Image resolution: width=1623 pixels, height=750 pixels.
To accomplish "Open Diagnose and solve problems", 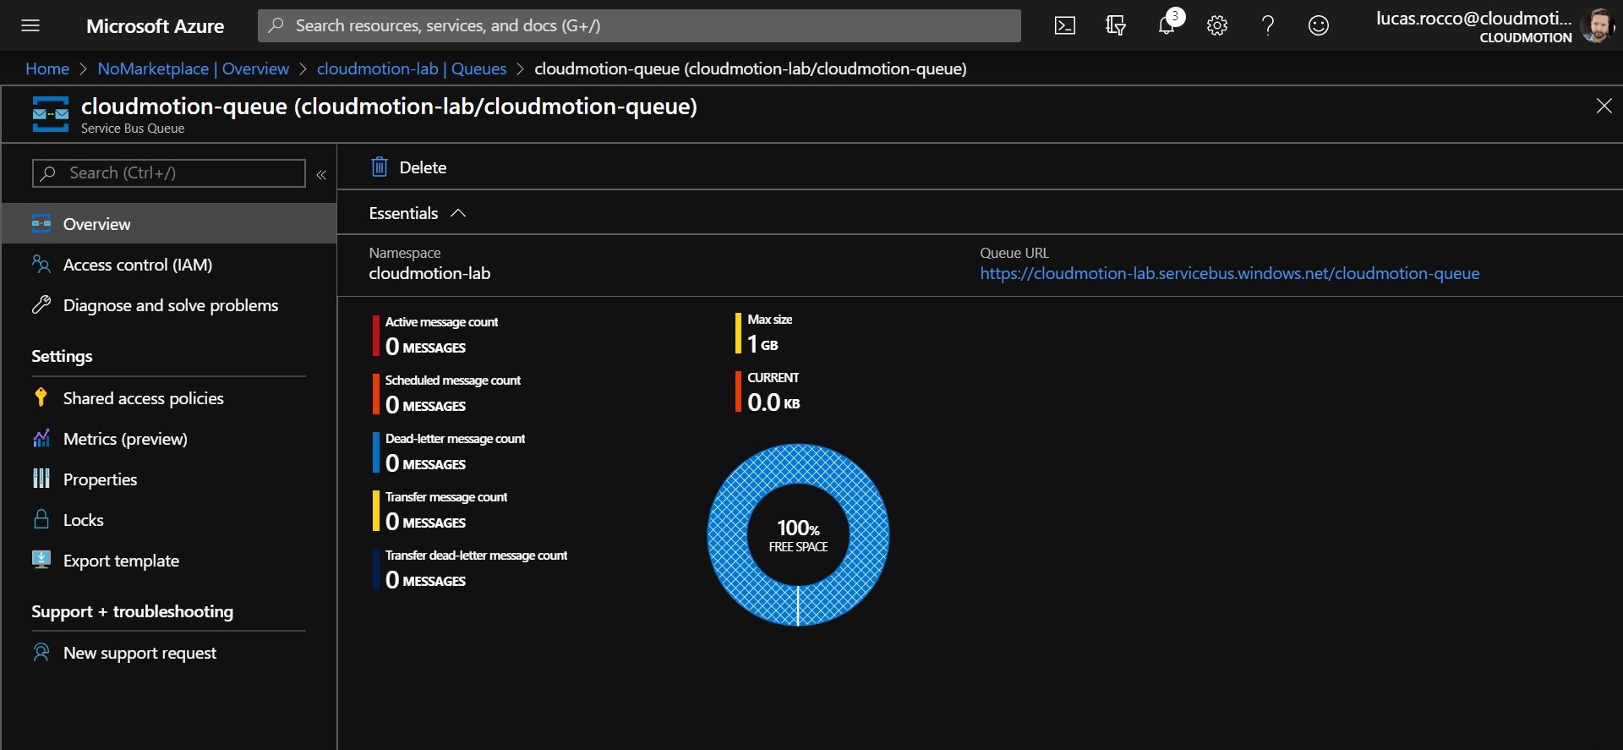I will 169,304.
